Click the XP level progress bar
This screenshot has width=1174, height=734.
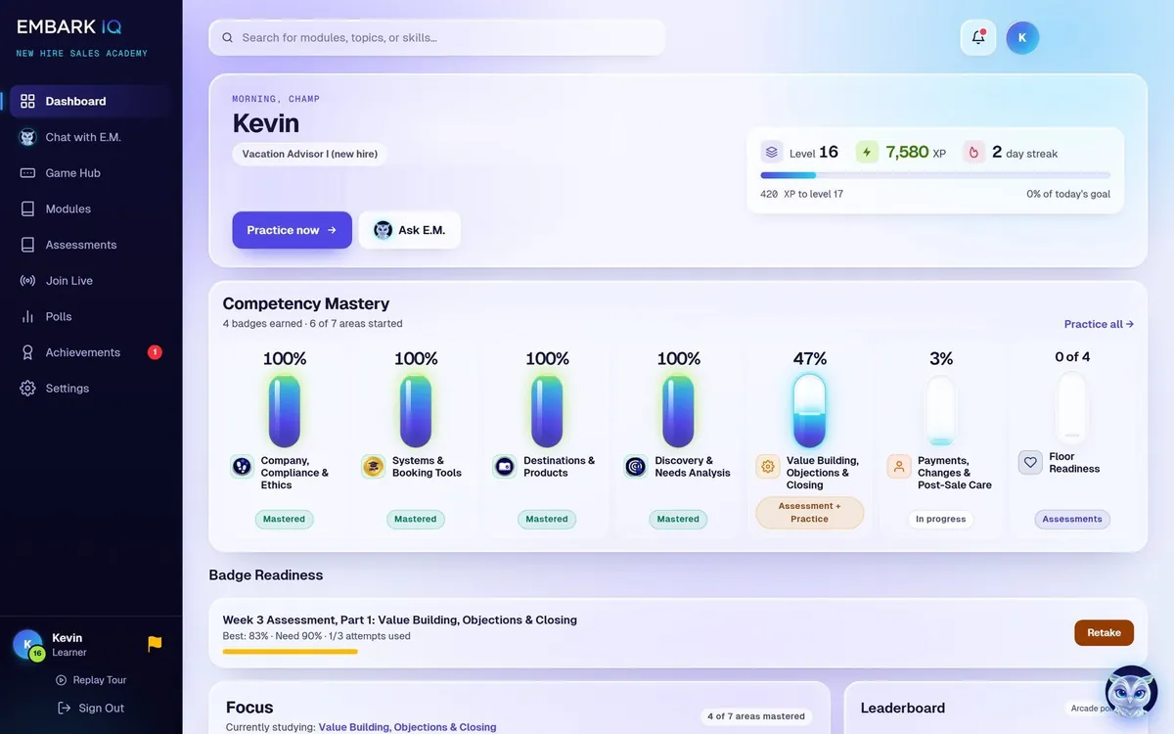[x=935, y=175]
